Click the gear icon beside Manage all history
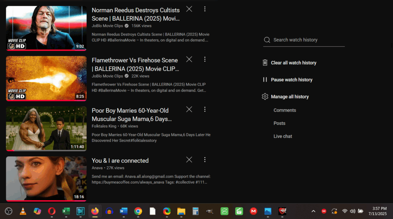The height and width of the screenshot is (219, 393). 265,97
